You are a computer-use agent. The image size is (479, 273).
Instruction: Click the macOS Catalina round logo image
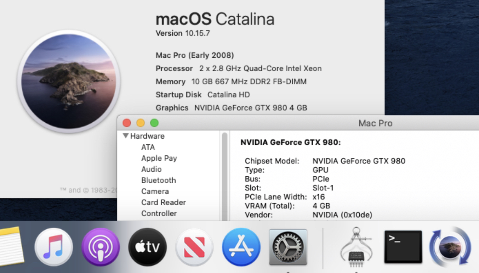pos(69,81)
